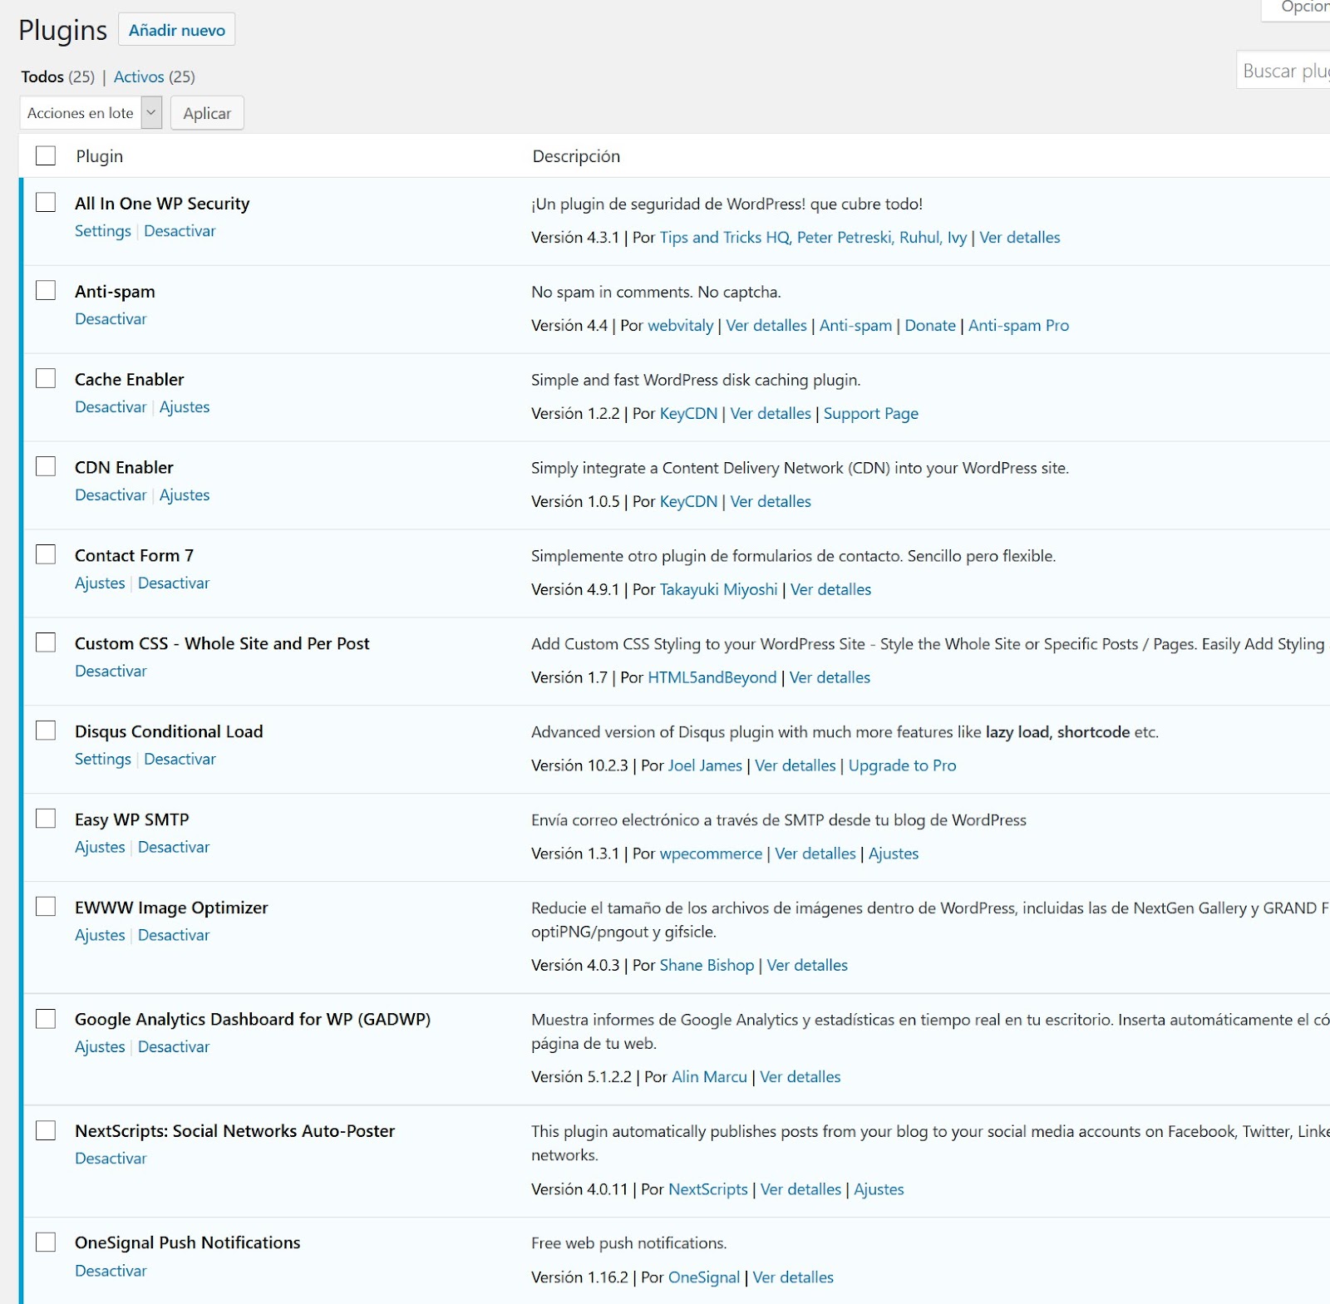Deactivate the CDN Enabler plugin
1330x1304 pixels.
coord(111,495)
